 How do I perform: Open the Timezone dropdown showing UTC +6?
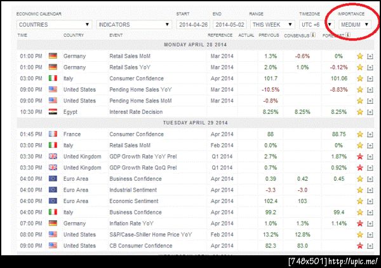(x=315, y=24)
